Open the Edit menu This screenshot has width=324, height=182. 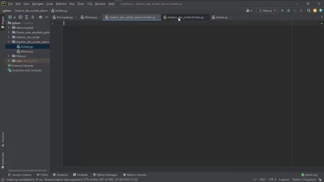click(x=18, y=4)
